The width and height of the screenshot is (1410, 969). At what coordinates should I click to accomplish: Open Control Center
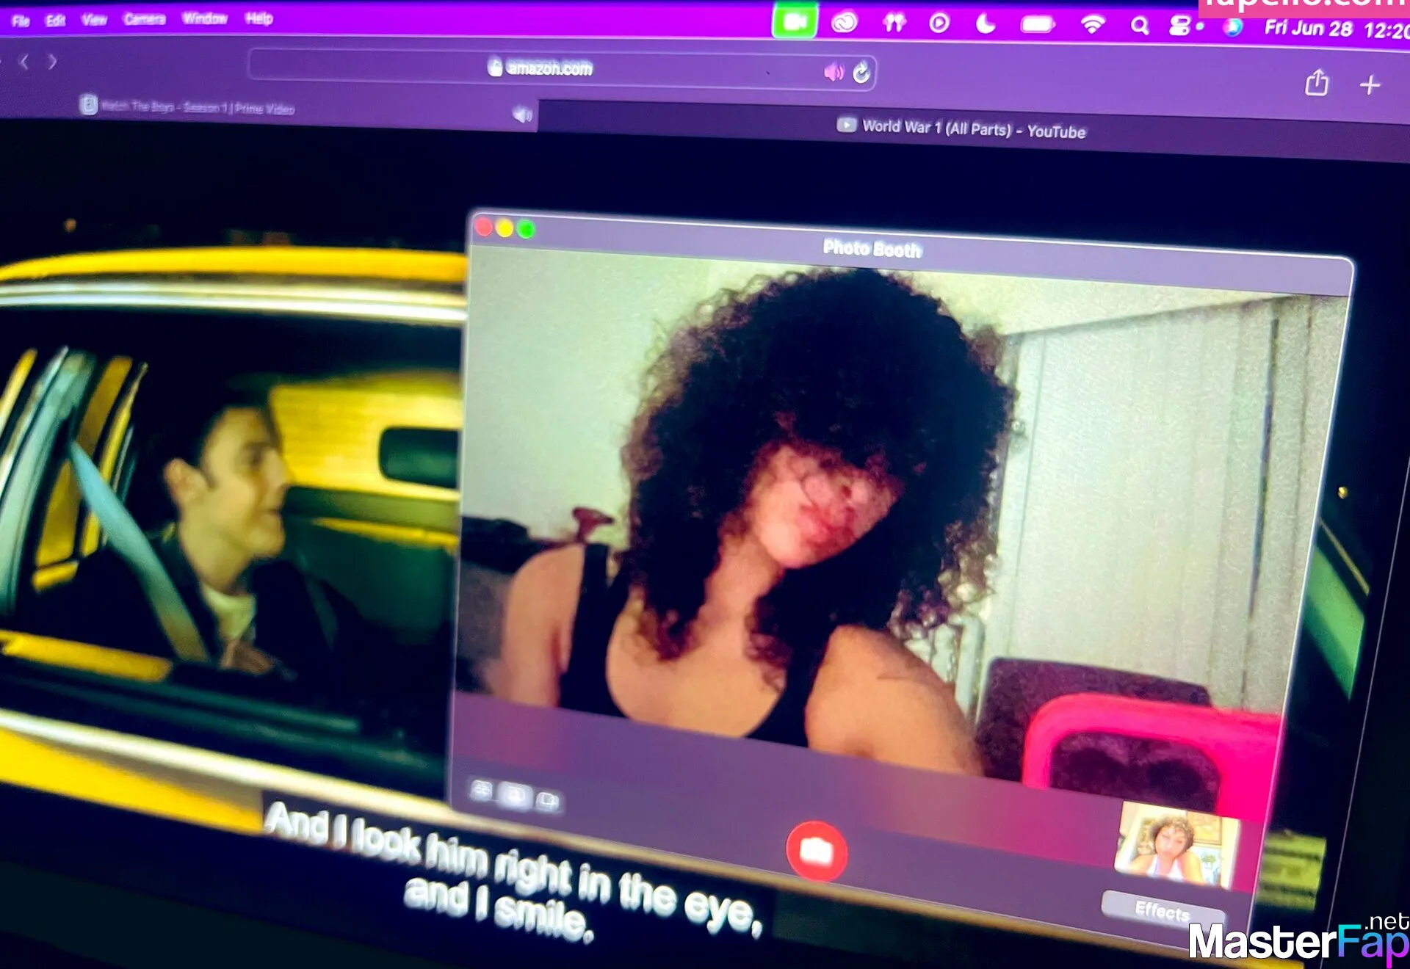[1179, 26]
